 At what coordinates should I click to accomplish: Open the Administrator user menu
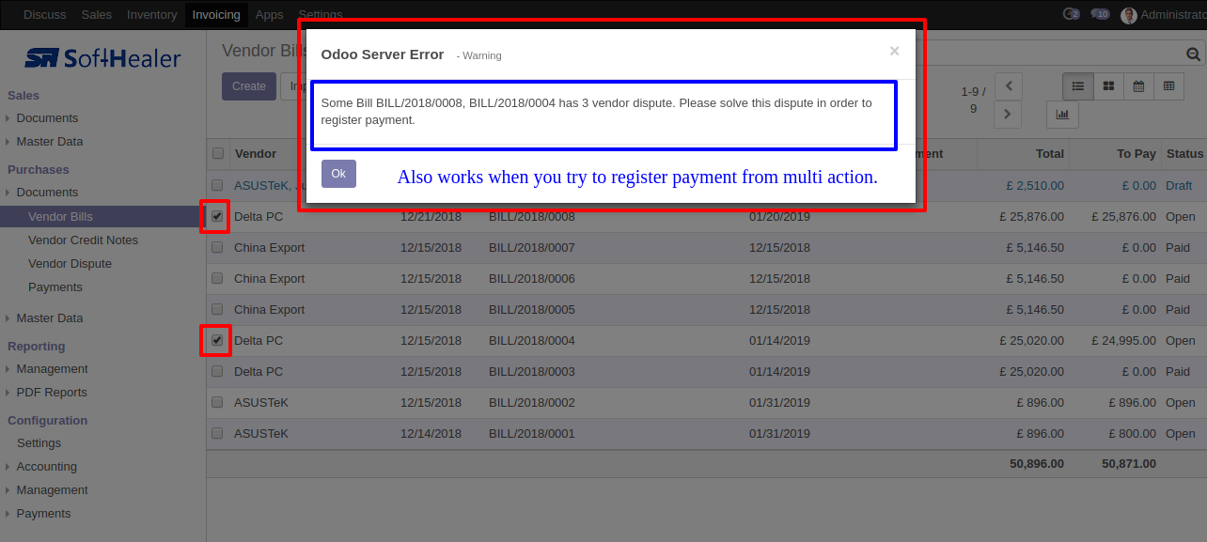coord(1164,14)
